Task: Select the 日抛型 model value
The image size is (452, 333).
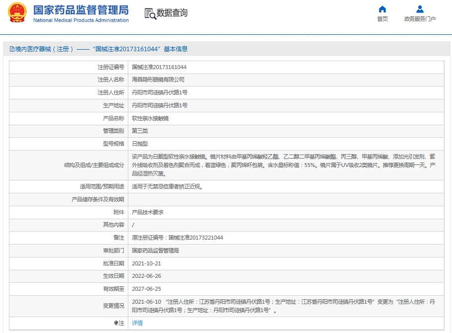Action: 140,144
